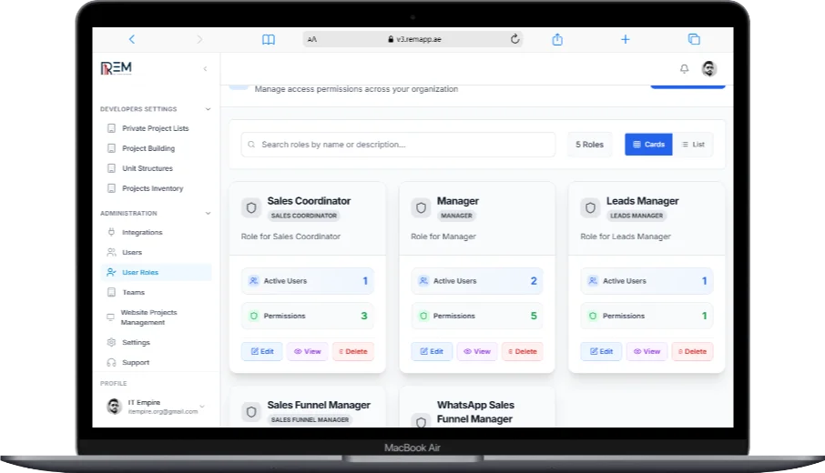Click the IT Empire profile avatar
This screenshot has width=825, height=473.
(114, 407)
